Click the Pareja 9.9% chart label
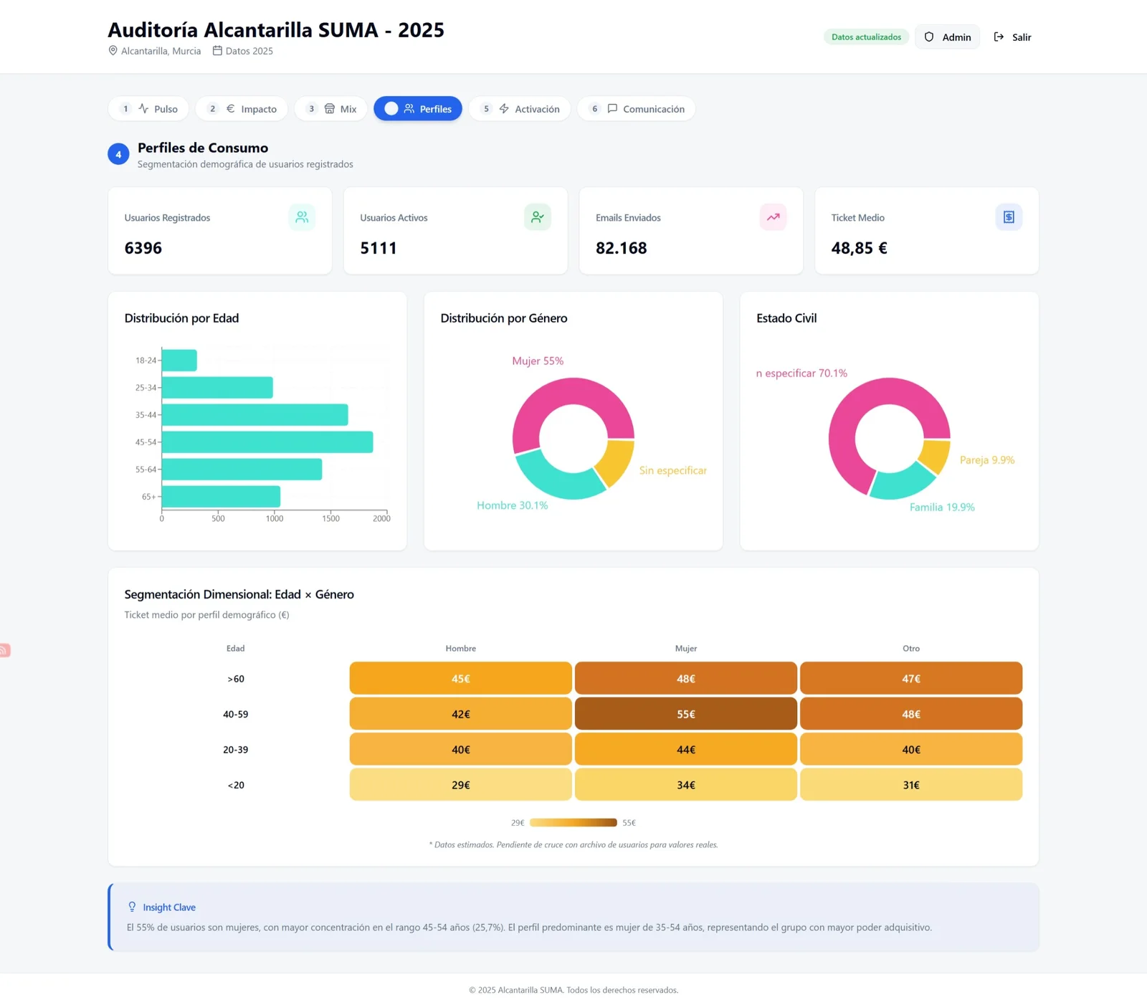This screenshot has height=1005, width=1147. click(x=987, y=460)
